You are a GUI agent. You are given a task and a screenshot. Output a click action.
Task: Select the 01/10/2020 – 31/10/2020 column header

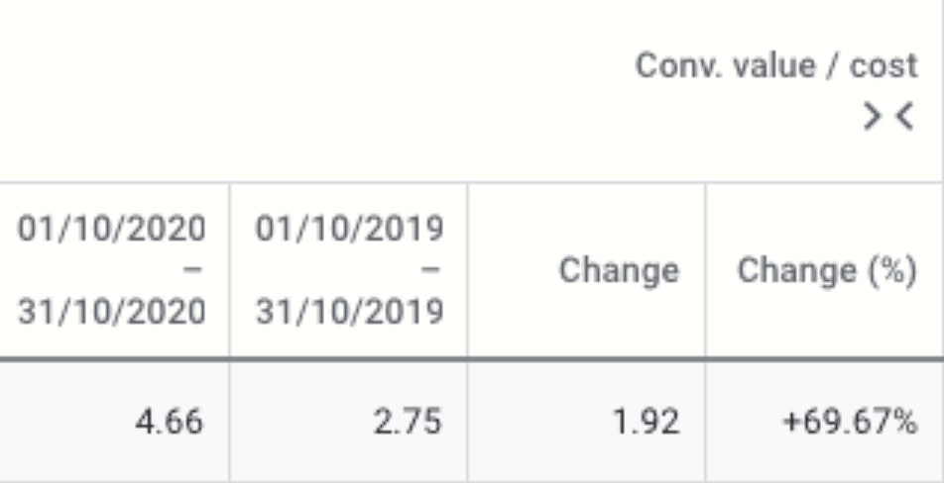112,270
